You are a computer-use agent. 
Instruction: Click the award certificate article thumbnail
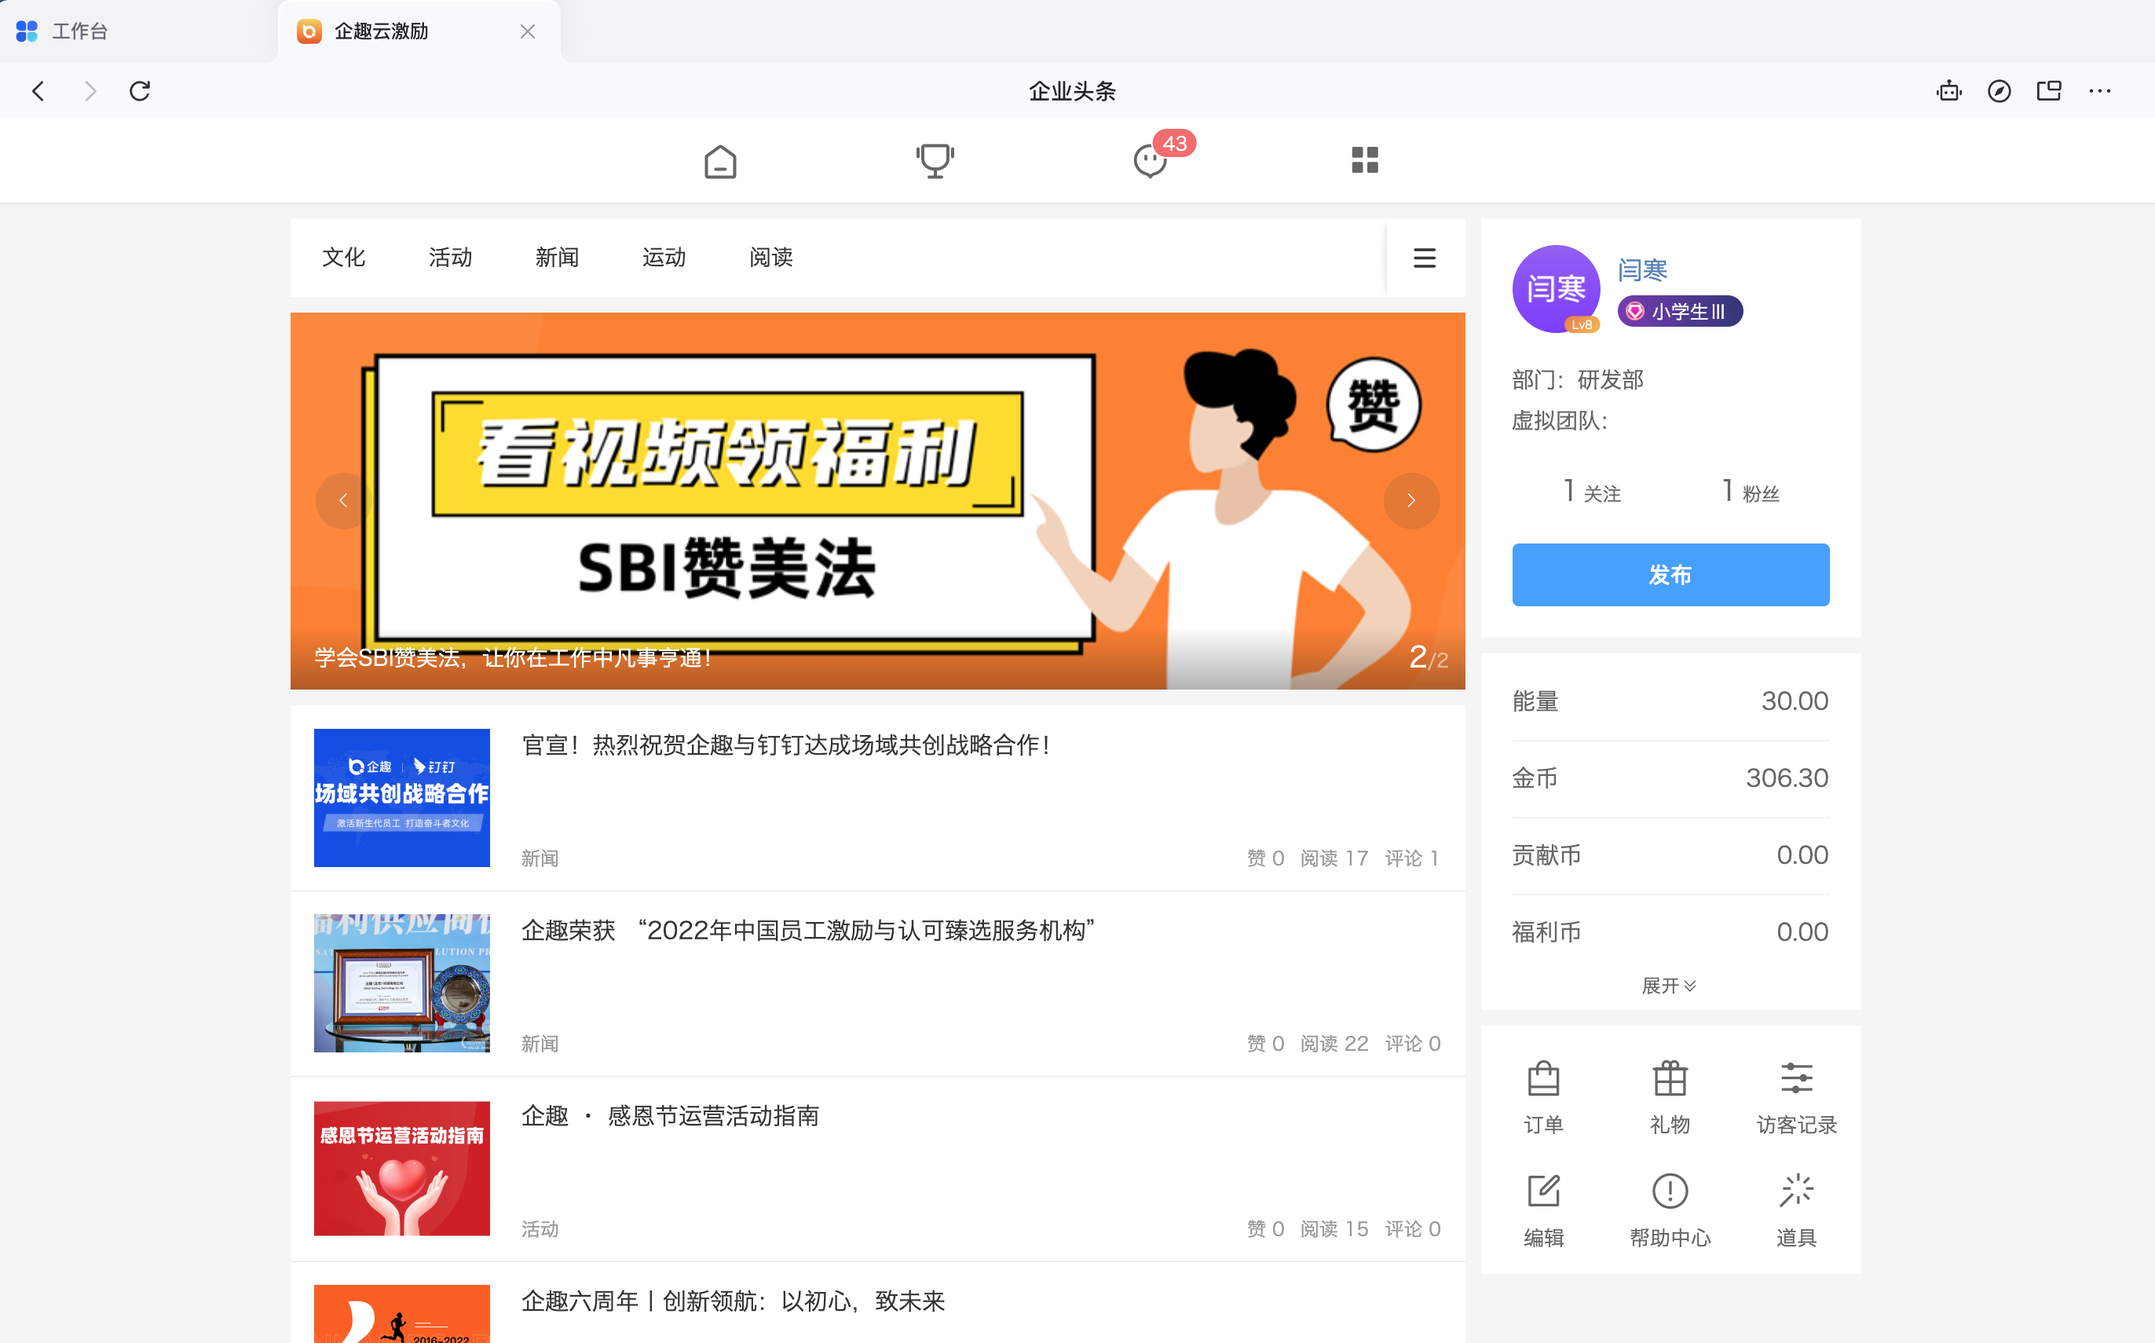coord(401,983)
